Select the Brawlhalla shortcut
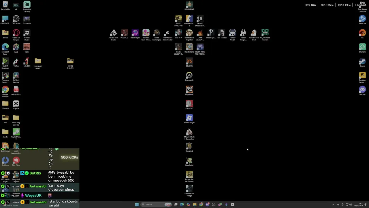 (189, 161)
